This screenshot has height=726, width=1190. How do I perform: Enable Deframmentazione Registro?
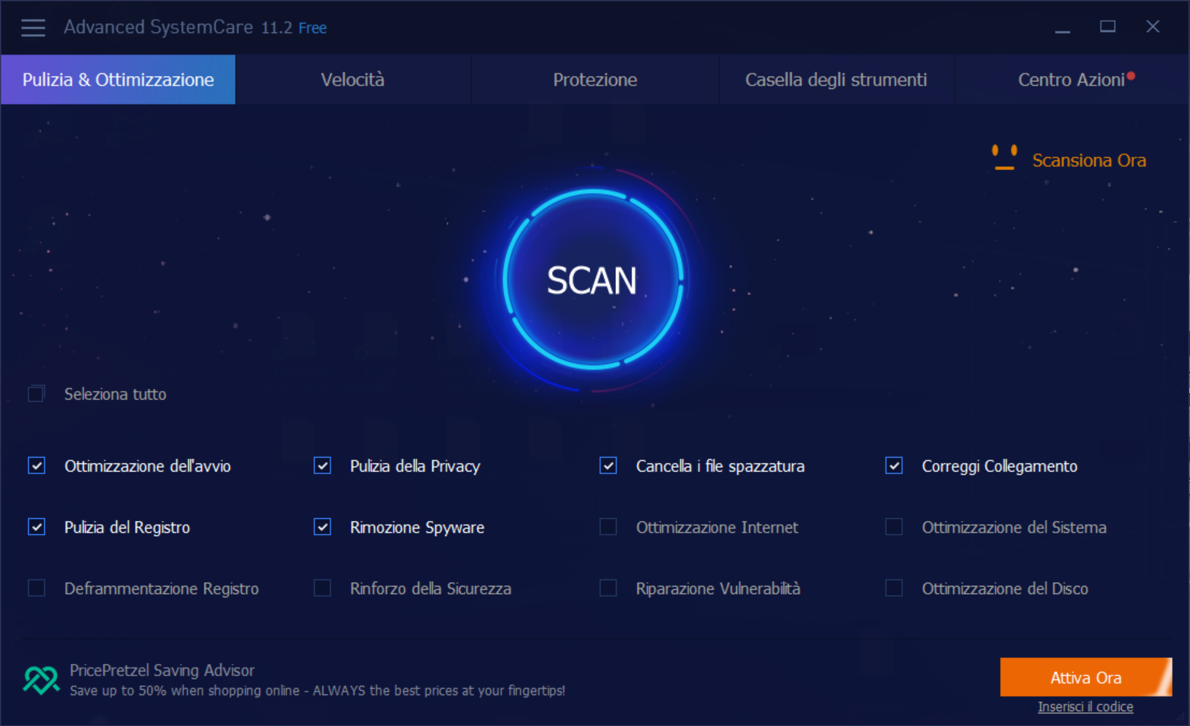click(36, 588)
